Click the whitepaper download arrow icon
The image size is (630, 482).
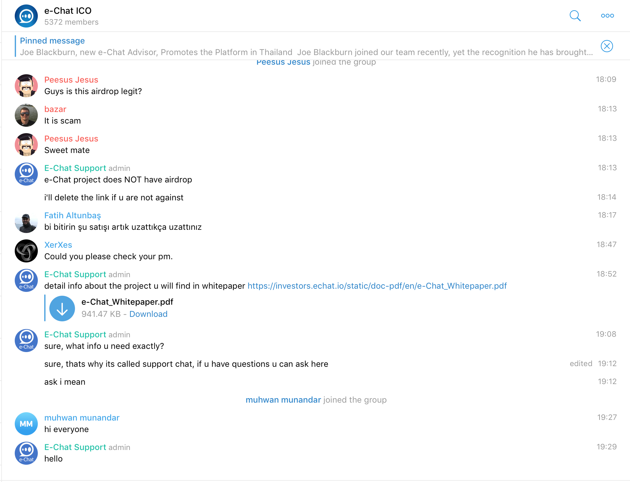click(62, 308)
